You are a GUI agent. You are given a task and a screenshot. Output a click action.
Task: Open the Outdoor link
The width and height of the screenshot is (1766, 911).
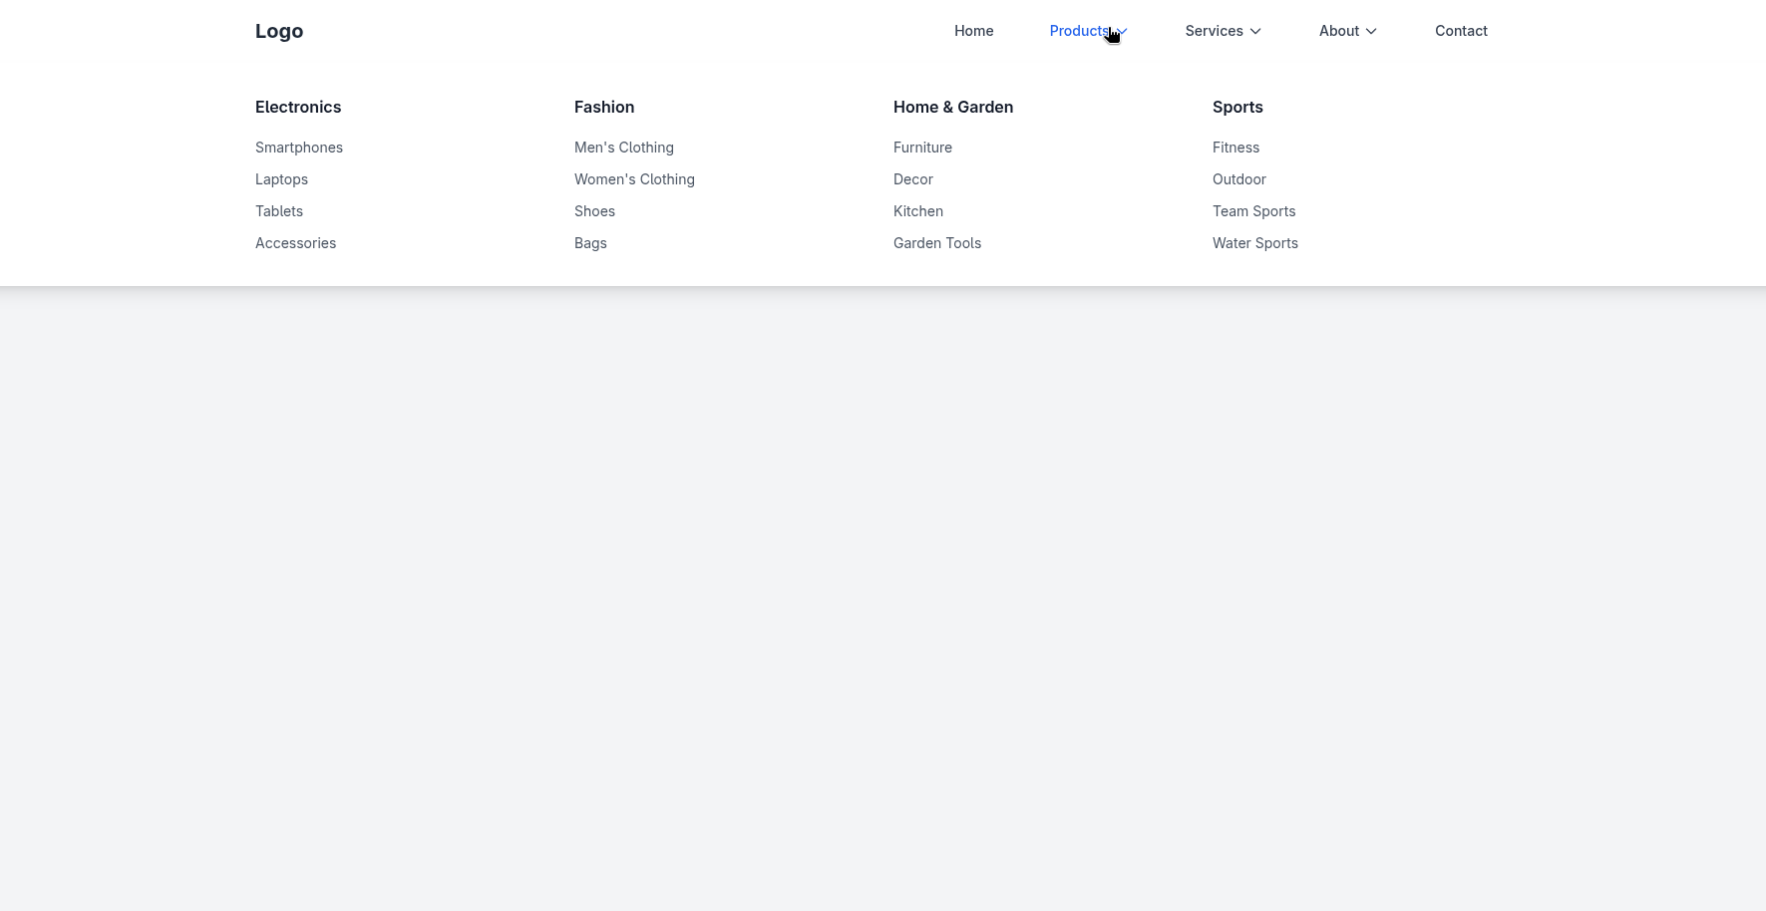[x=1239, y=179]
